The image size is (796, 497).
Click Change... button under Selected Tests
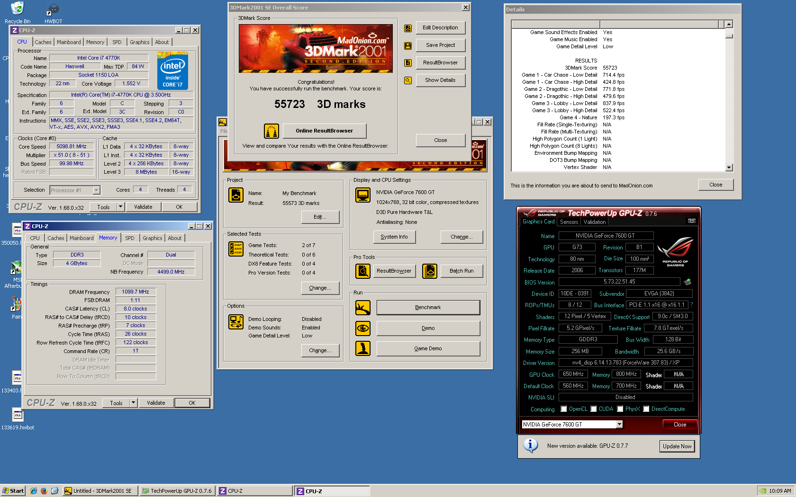click(320, 288)
